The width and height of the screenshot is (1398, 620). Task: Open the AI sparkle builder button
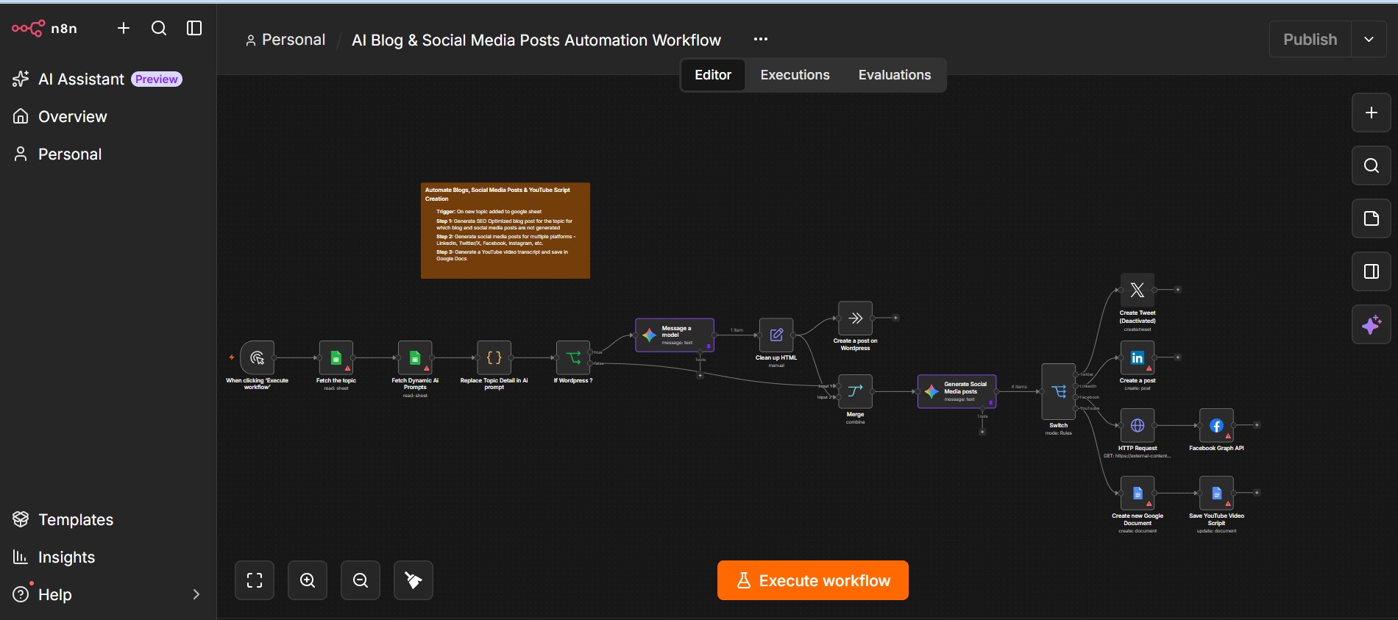point(1372,324)
